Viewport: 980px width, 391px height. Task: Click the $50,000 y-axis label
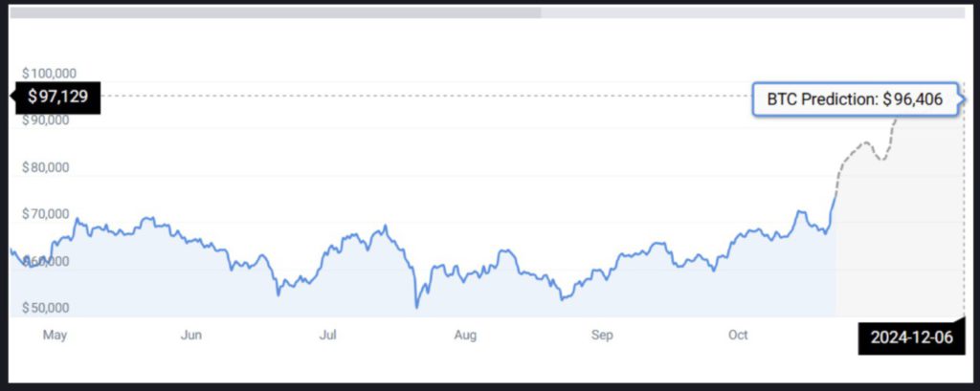pyautogui.click(x=46, y=307)
